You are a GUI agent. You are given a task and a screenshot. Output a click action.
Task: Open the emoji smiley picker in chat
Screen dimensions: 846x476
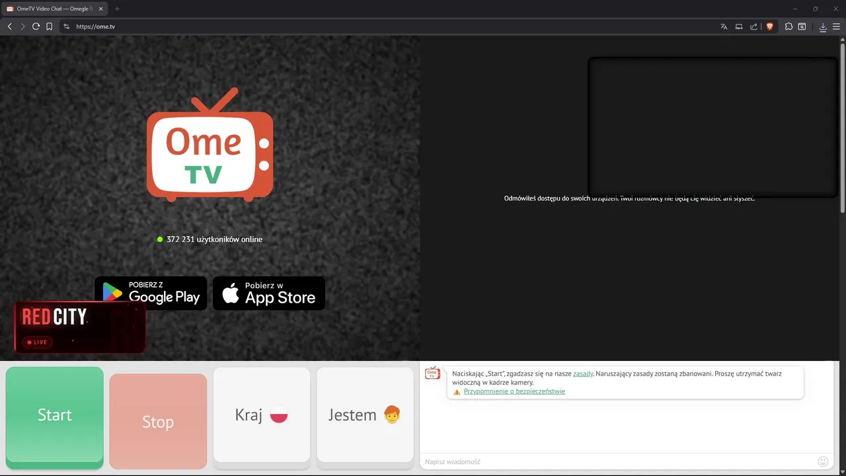pos(823,461)
